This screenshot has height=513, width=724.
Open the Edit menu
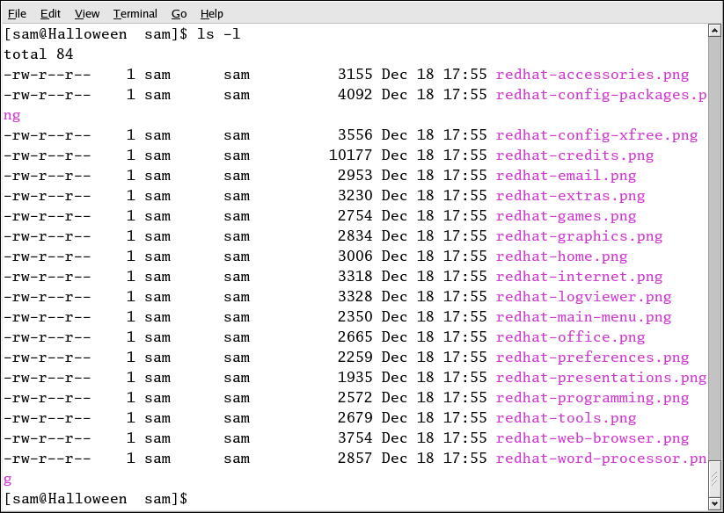pos(50,14)
